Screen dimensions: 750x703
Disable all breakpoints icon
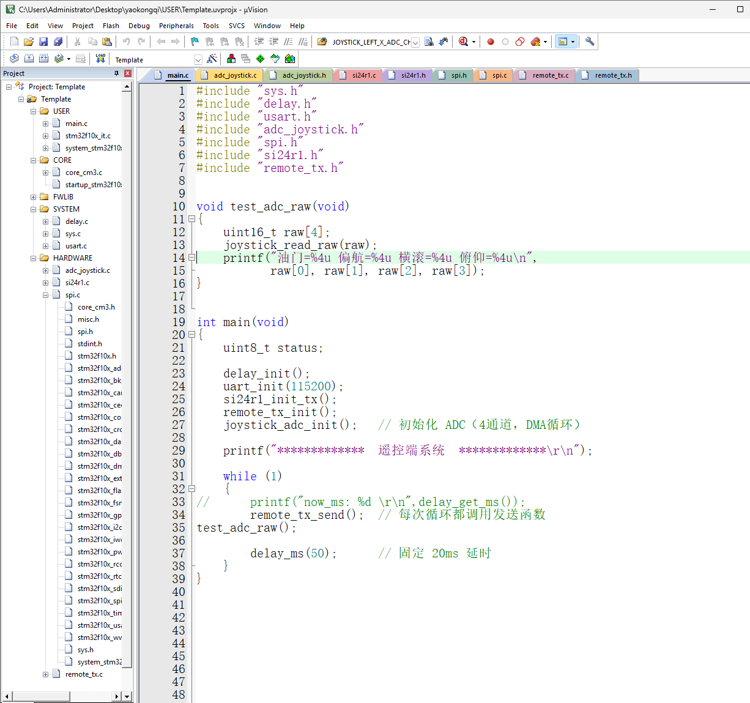click(x=520, y=42)
